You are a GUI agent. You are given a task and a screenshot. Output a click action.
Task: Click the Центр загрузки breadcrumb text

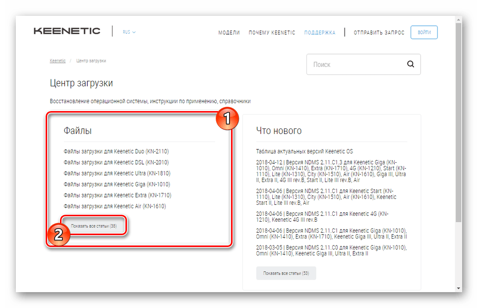click(91, 61)
